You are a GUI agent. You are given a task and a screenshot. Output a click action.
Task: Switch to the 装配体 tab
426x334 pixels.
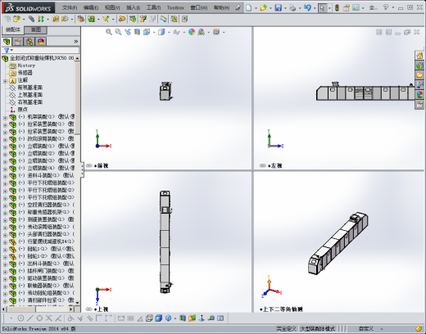click(13, 29)
